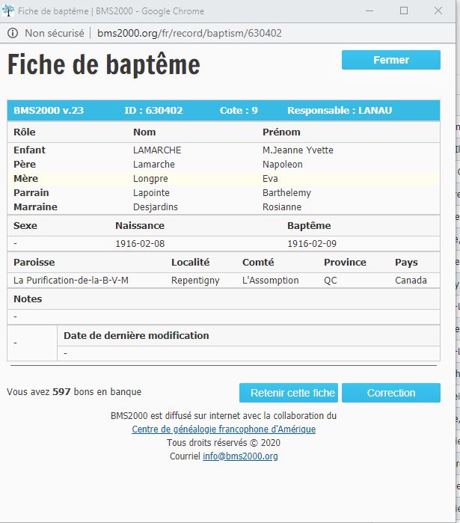The width and height of the screenshot is (460, 523).
Task: Click mother's first name Eva
Action: point(270,179)
